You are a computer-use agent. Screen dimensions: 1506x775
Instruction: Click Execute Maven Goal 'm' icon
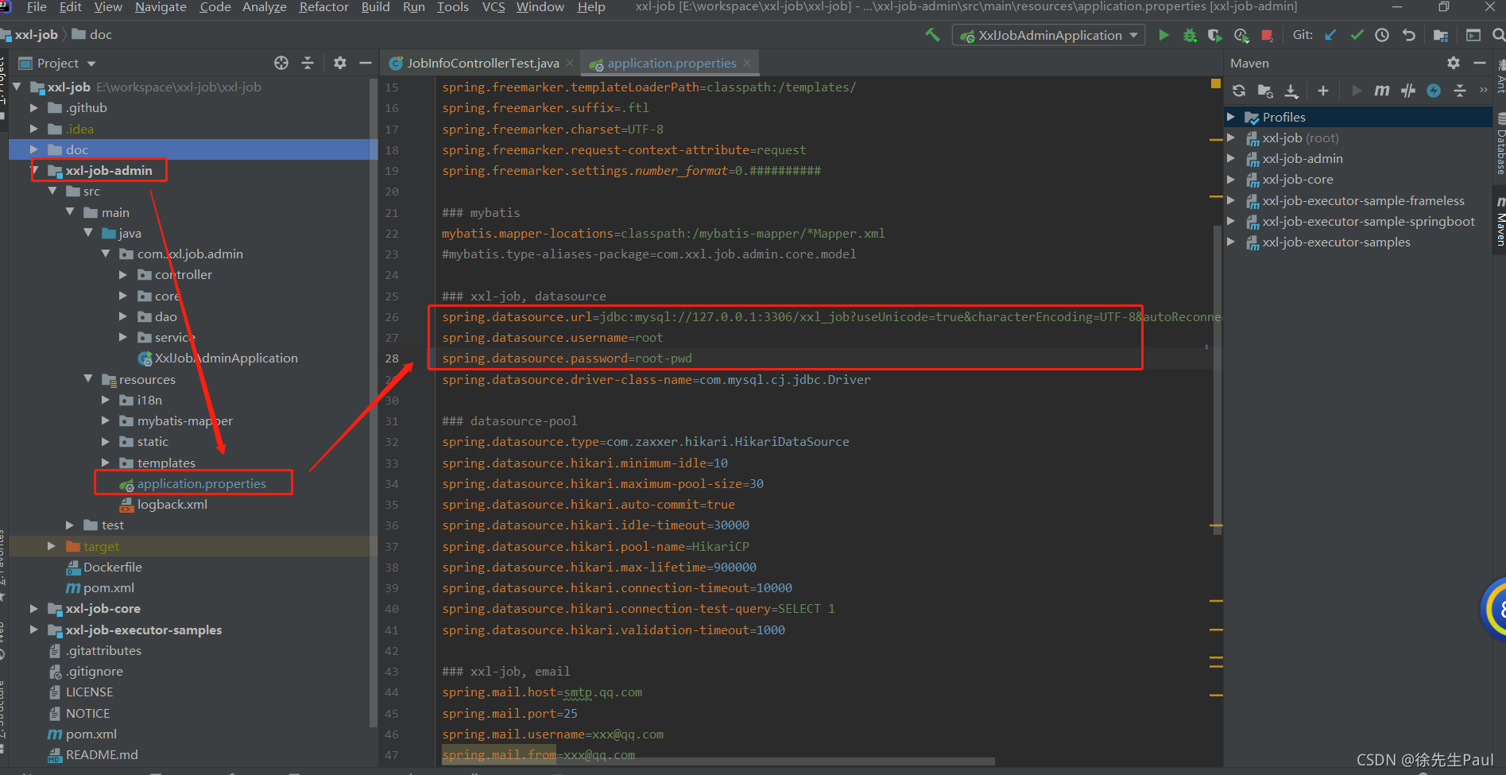coord(1382,91)
